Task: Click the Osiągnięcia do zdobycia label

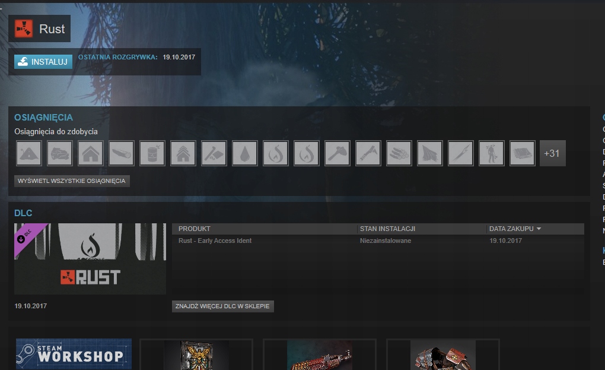Action: pos(56,132)
